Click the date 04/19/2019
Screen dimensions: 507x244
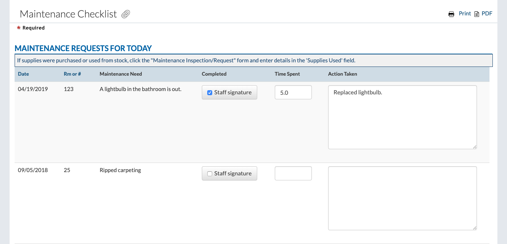pyautogui.click(x=33, y=89)
